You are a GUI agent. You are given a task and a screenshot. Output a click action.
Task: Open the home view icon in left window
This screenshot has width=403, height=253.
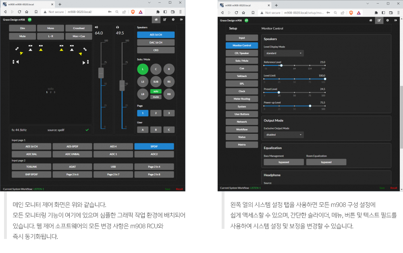coord(156,19)
